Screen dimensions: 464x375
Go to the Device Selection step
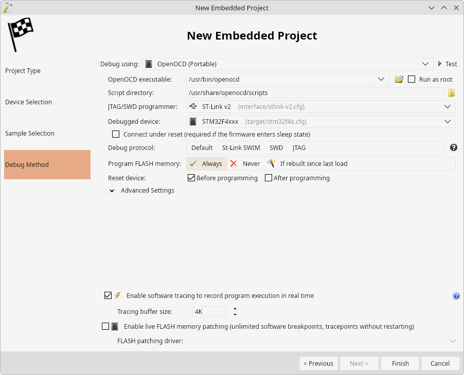click(x=28, y=102)
